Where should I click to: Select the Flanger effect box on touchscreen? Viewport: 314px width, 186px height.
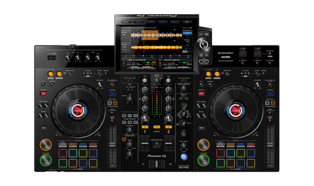tap(188, 34)
